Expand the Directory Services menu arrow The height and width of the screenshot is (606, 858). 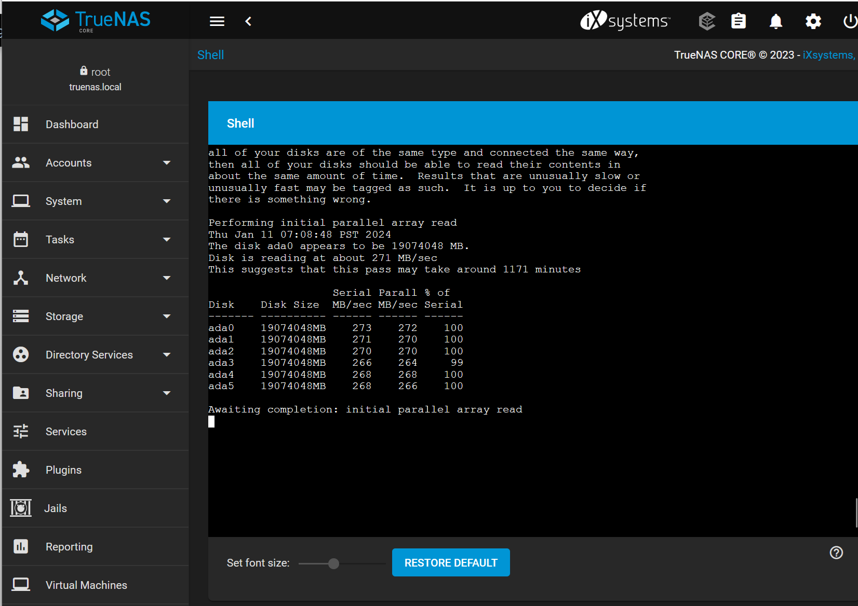click(167, 355)
